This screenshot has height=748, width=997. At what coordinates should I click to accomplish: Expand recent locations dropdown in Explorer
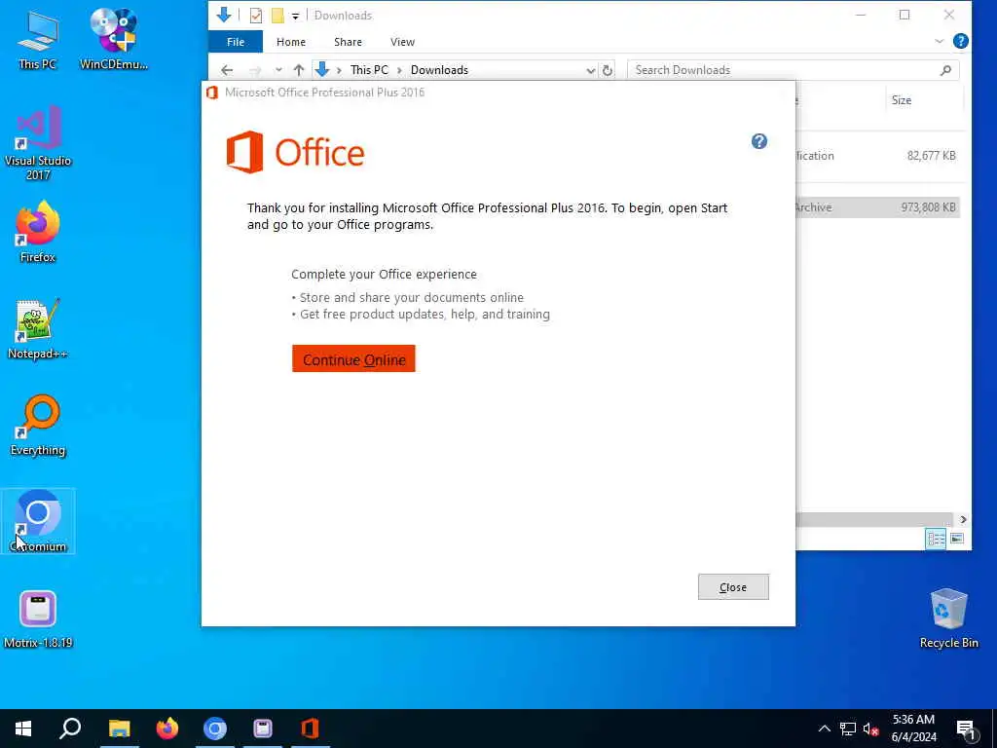click(x=278, y=70)
